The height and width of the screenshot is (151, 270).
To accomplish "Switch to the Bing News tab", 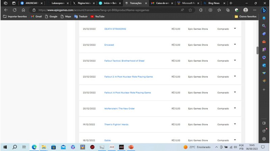I will (x=214, y=3).
